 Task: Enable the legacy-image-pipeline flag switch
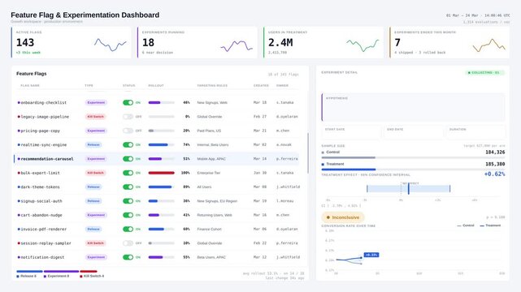tap(128, 117)
